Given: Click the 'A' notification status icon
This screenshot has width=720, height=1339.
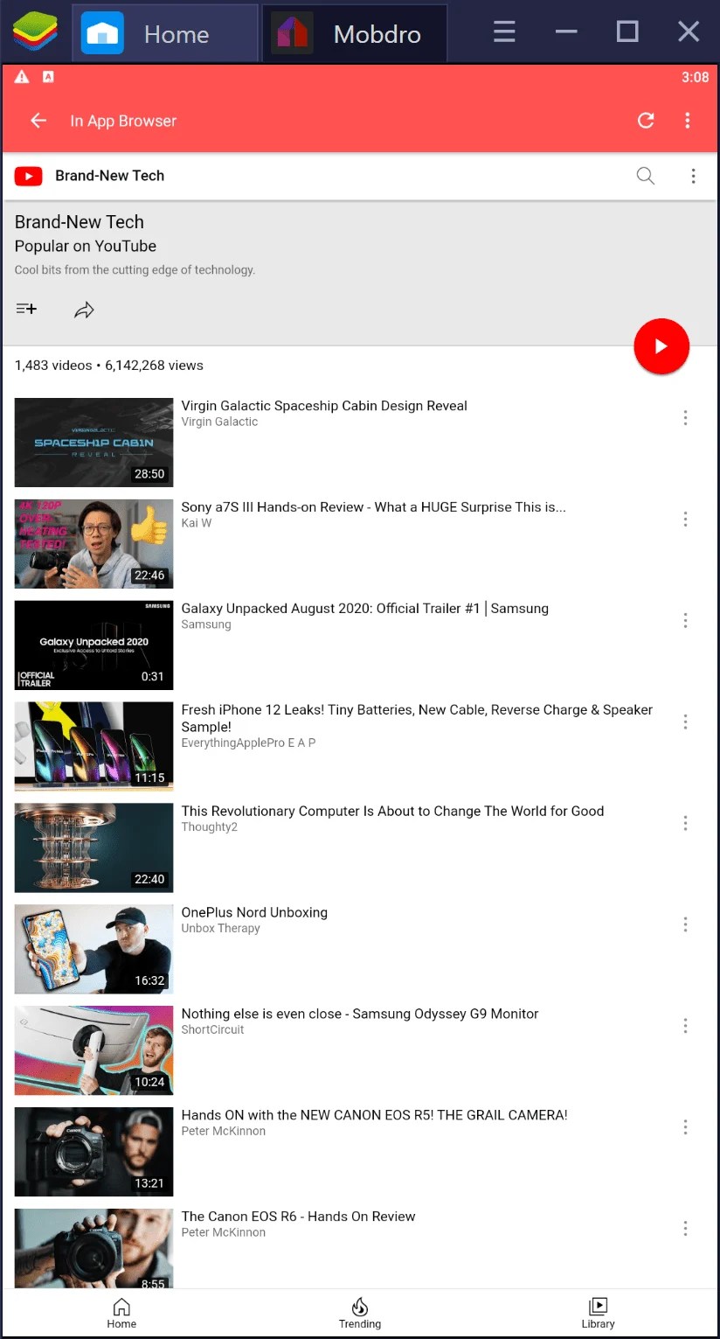Looking at the screenshot, I should [x=48, y=77].
